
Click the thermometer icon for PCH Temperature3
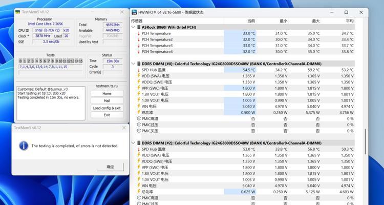pos(139,46)
